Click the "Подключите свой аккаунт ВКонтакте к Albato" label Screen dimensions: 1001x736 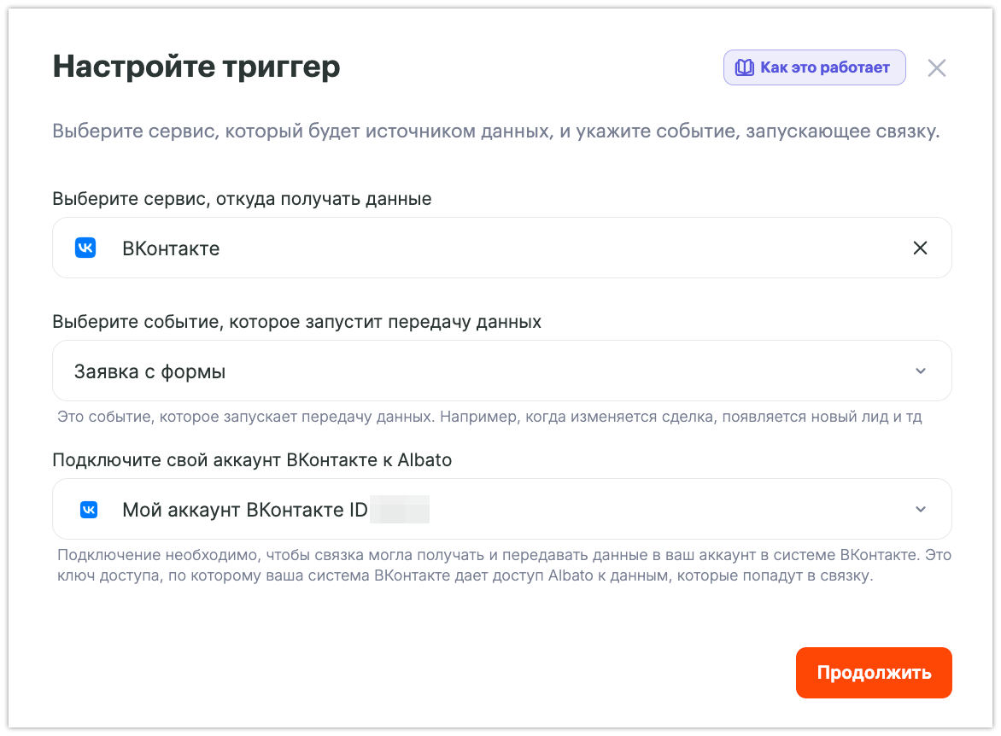click(x=252, y=460)
